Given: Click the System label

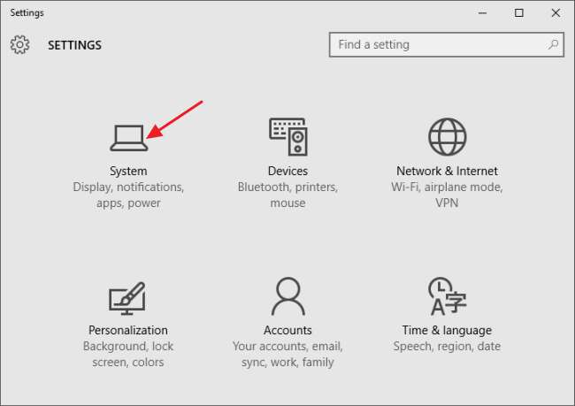Looking at the screenshot, I should coord(128,171).
